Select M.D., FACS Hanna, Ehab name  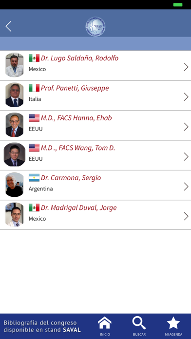pyautogui.click(x=76, y=118)
